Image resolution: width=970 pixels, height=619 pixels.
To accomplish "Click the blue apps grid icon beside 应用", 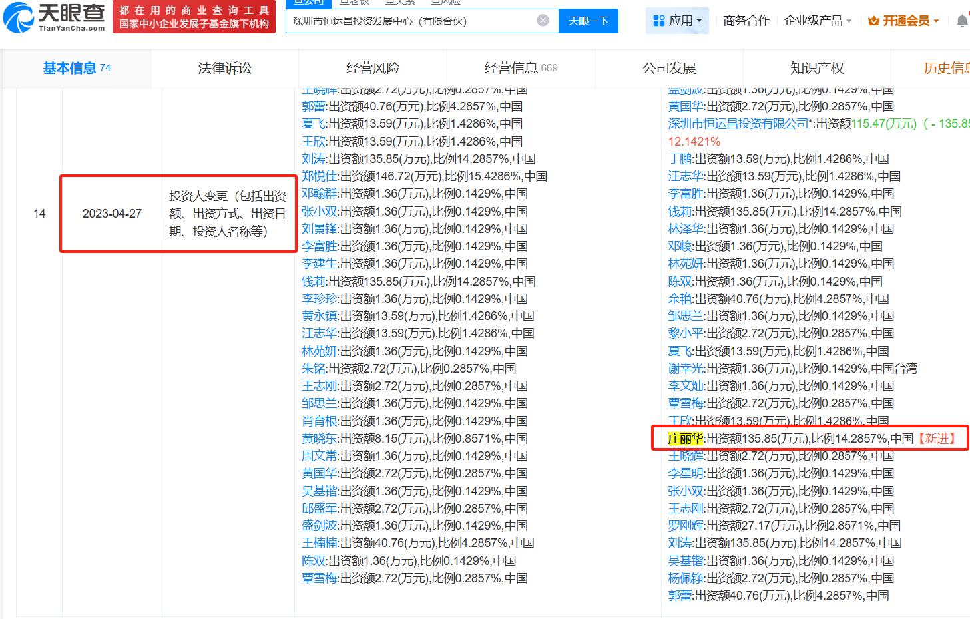I will point(659,20).
